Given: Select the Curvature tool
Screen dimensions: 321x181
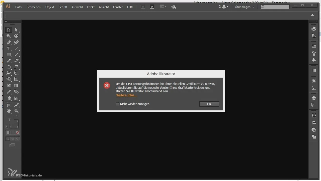Looking at the screenshot, I should coord(17,42).
